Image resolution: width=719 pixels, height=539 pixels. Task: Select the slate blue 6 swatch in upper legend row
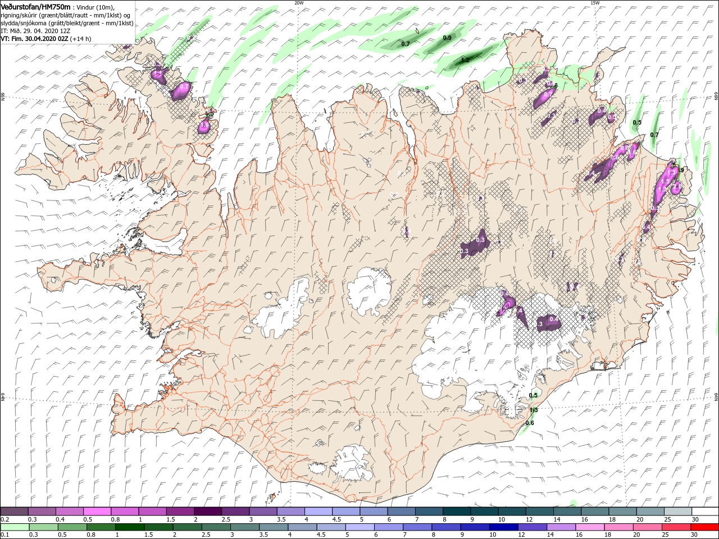(x=401, y=511)
